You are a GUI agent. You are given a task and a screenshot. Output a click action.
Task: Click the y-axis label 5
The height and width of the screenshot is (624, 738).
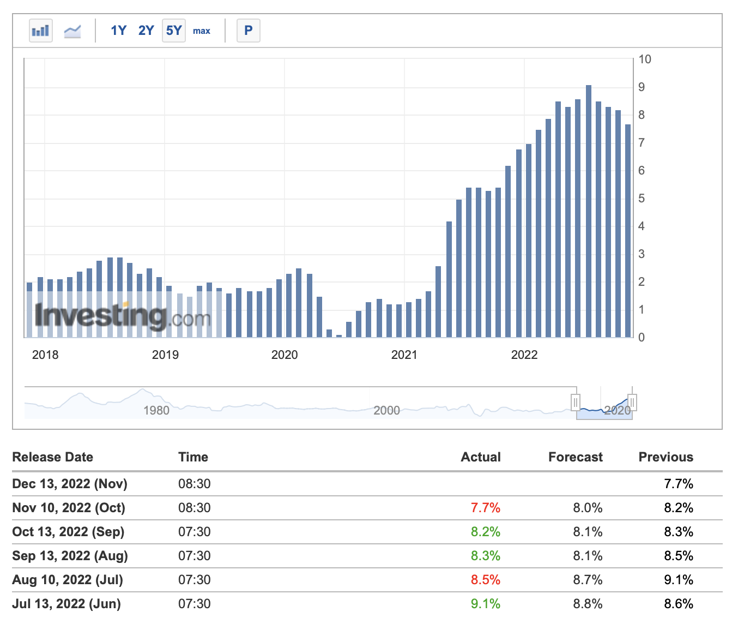coord(642,199)
